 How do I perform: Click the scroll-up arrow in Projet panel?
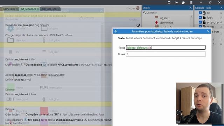click(x=191, y=17)
